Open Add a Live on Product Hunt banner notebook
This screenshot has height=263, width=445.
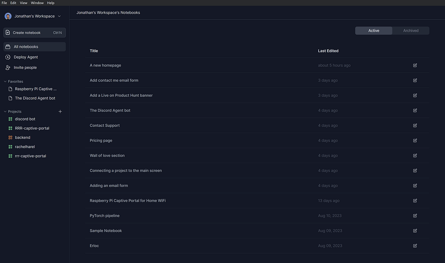coord(121,96)
